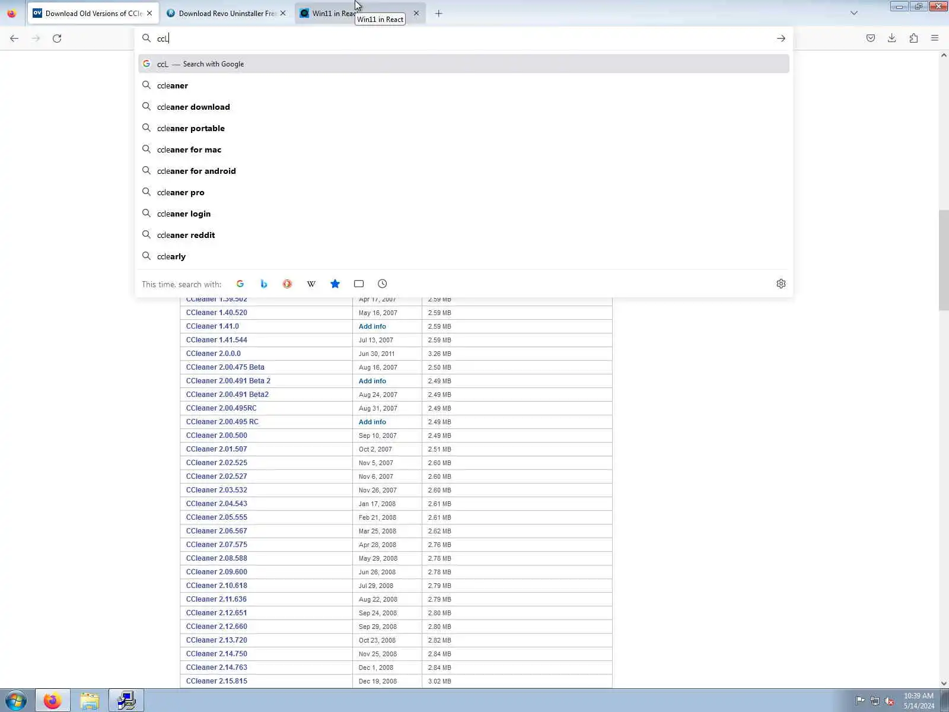This screenshot has width=949, height=712.
Task: Open Save to Pocket button
Action: coord(871,39)
